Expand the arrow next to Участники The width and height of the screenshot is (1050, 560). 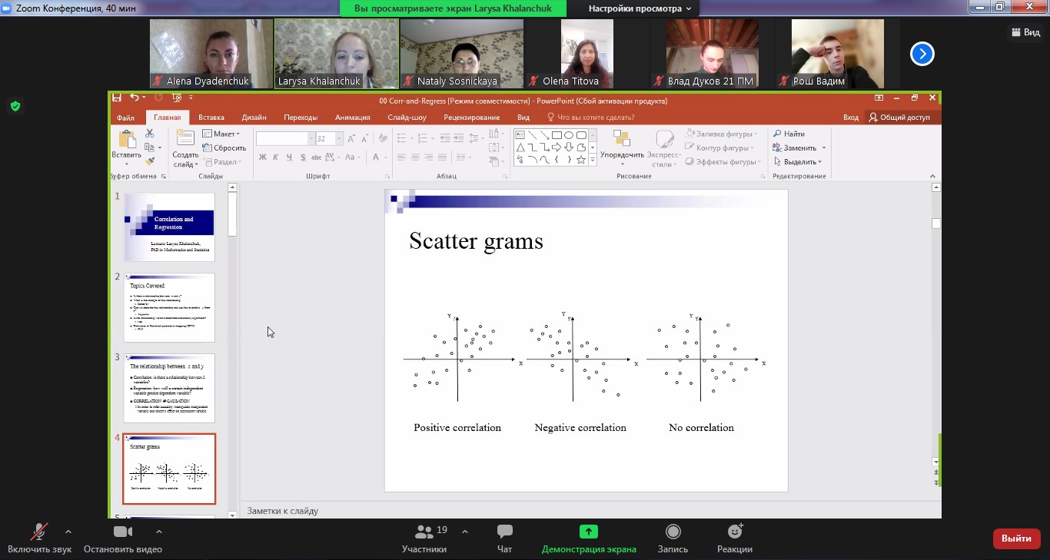(465, 531)
